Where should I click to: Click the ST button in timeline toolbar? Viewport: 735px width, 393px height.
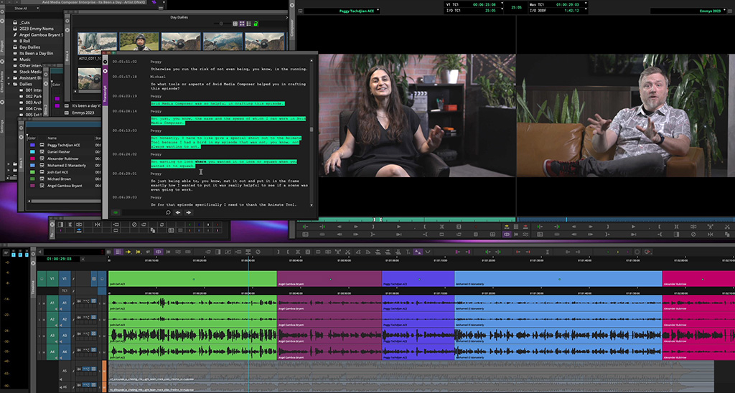click(x=148, y=252)
